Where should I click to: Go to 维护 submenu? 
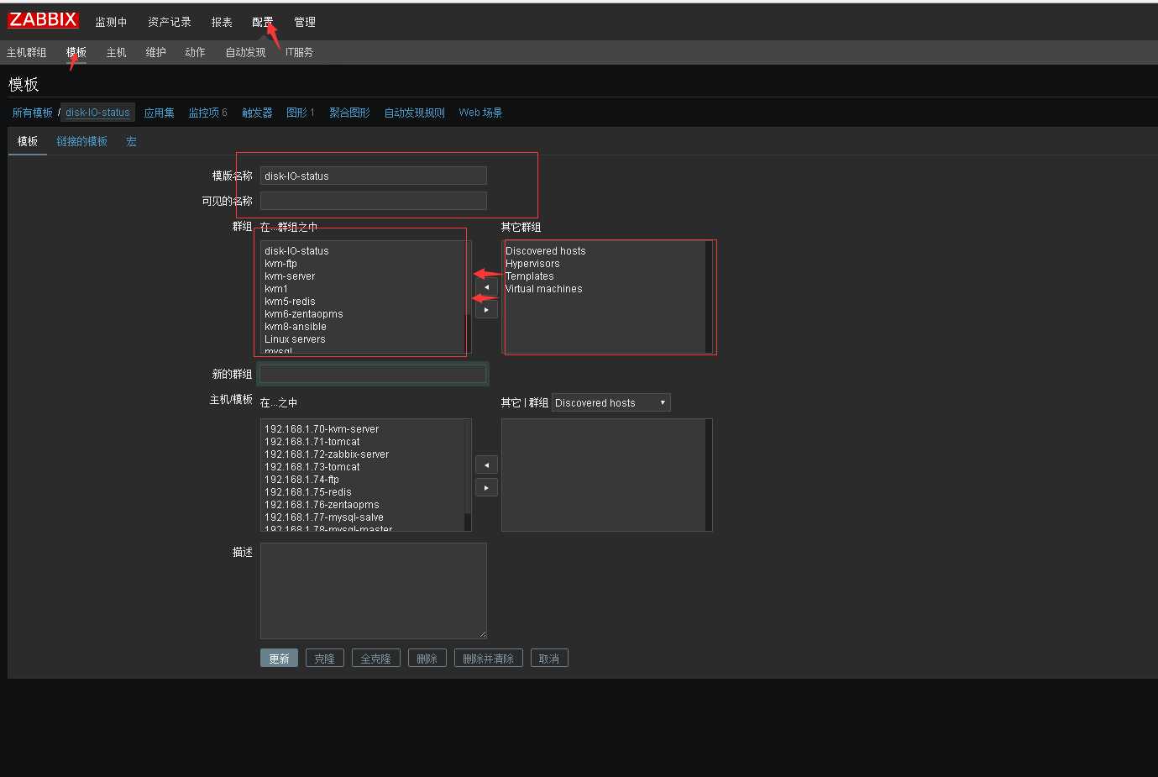pos(155,52)
